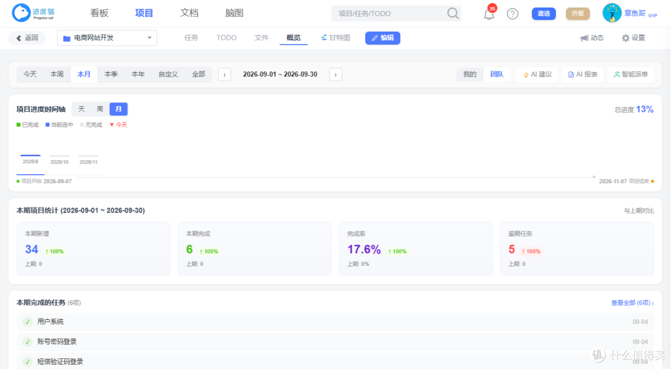The height and width of the screenshot is (369, 671).
Task: Open AI 建议
Action: tap(538, 75)
